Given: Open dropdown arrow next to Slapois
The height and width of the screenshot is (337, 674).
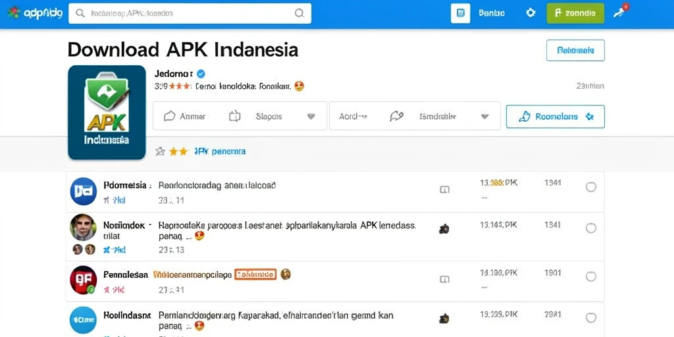Looking at the screenshot, I should coord(311,117).
